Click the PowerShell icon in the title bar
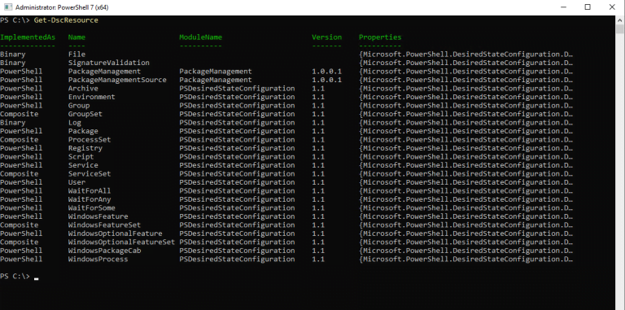 point(7,7)
